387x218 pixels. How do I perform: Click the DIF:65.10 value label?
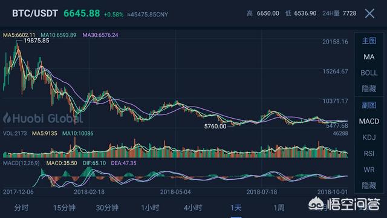pos(94,163)
